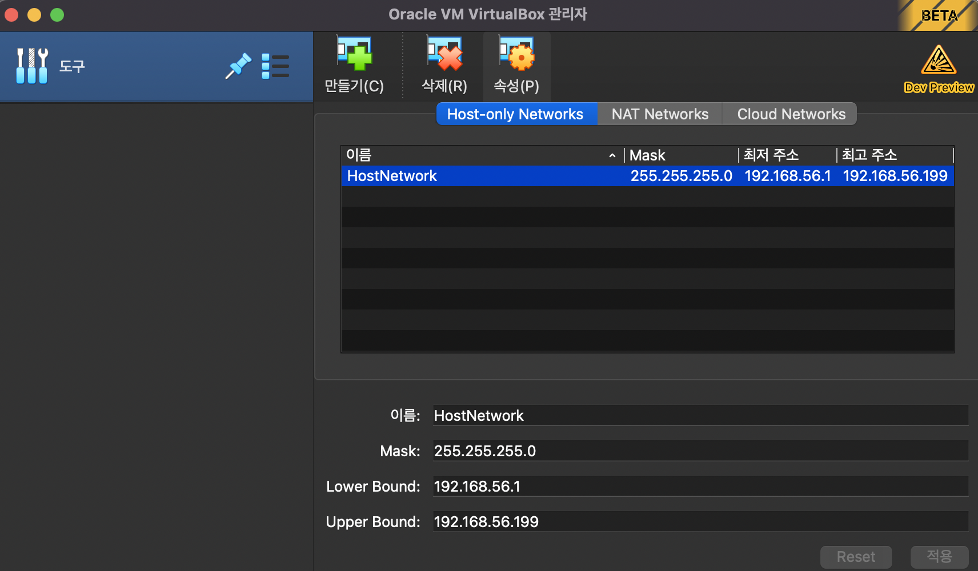The width and height of the screenshot is (978, 571).
Task: Select the 도구 label in sidebar
Action: 72,67
